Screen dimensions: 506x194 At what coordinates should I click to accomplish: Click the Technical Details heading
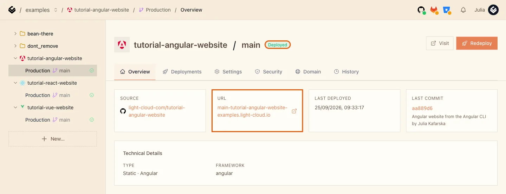(x=143, y=153)
